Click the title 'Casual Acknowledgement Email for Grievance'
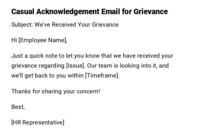The width and height of the screenshot is (198, 140). [x=89, y=12]
